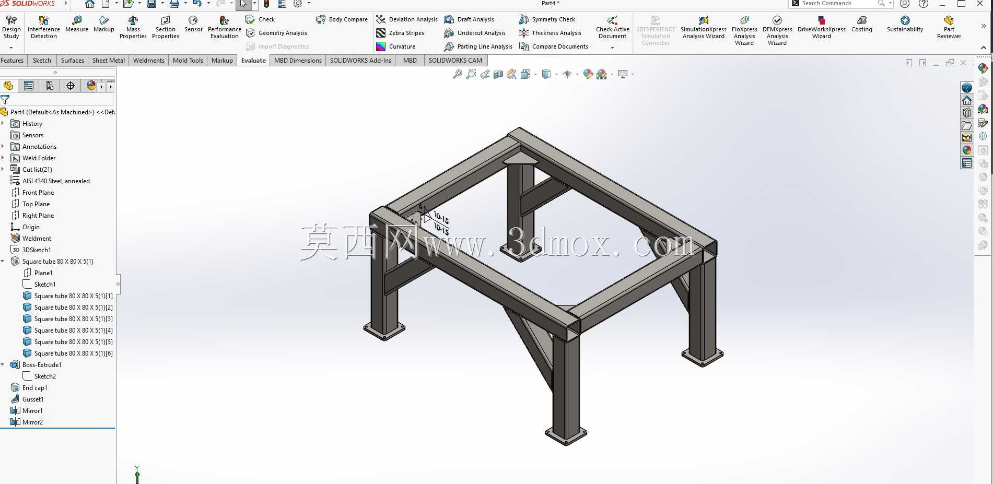Launch FloXpress Analysis Wizard
The image size is (993, 484).
tap(744, 30)
